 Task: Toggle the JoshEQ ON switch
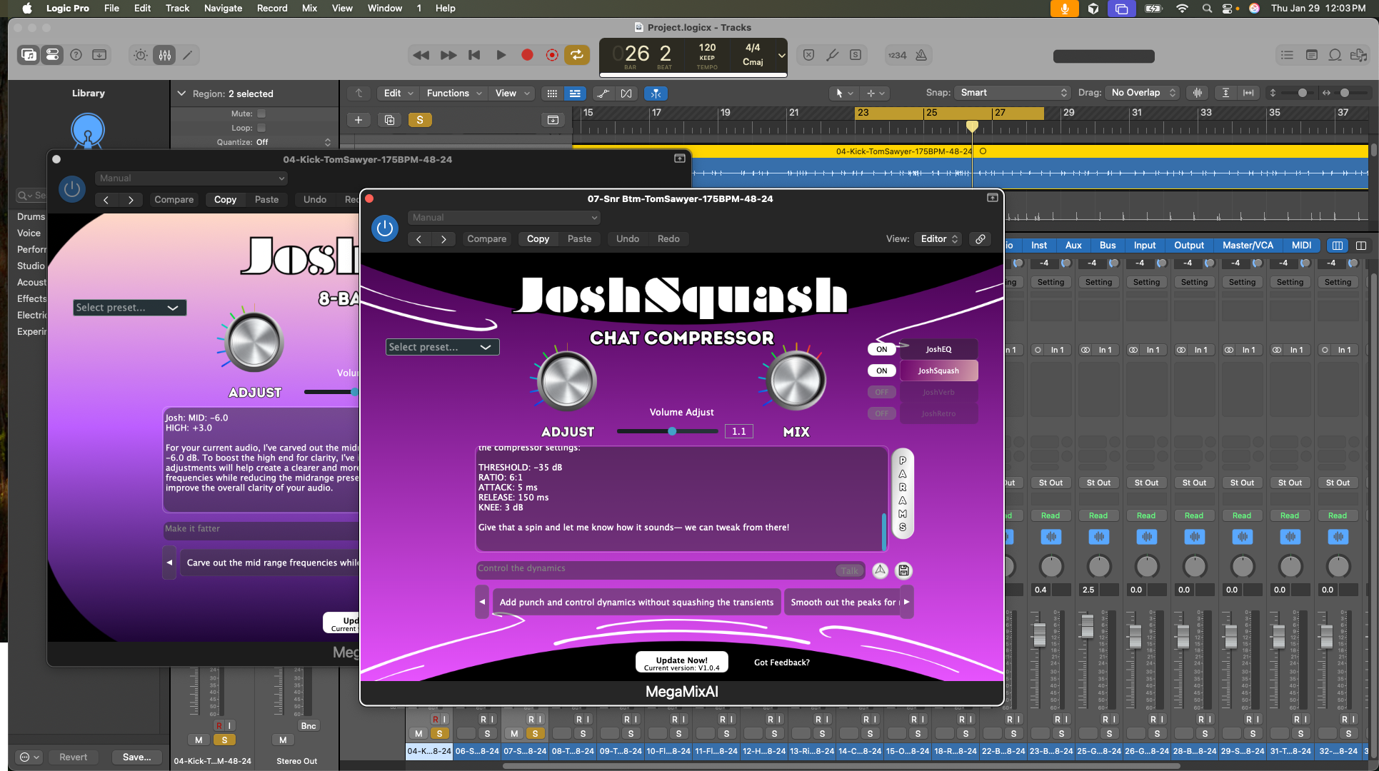tap(881, 349)
